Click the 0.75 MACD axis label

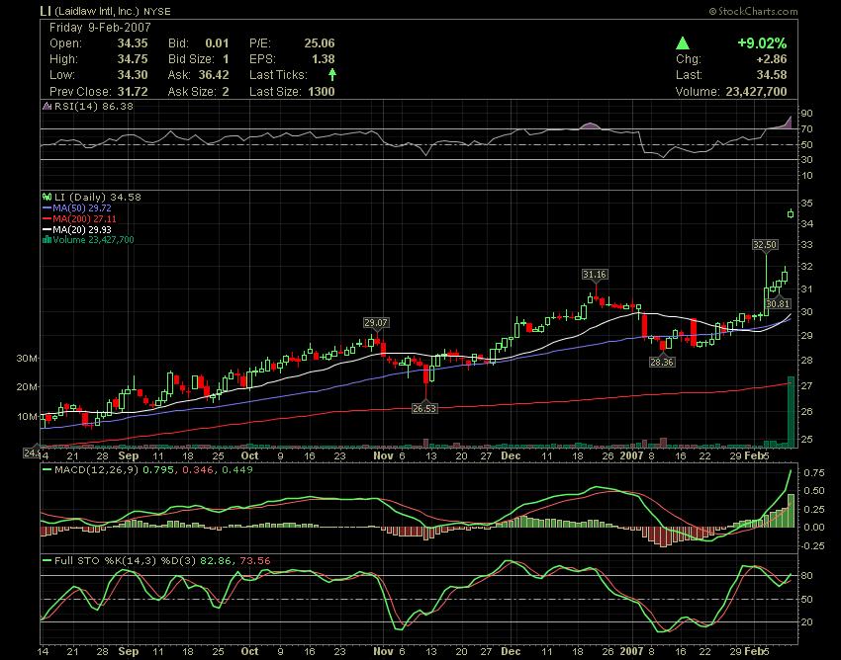click(x=814, y=472)
